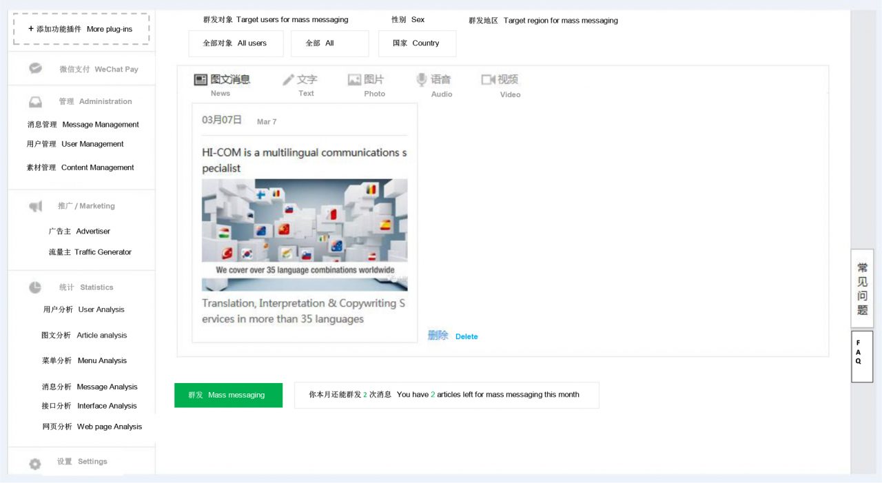Click the WeChat Pay chat bubble icon
This screenshot has width=882, height=483.
[x=35, y=69]
